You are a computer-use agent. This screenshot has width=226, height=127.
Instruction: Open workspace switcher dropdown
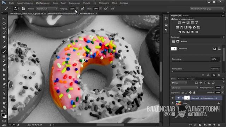pyautogui.click(x=207, y=9)
